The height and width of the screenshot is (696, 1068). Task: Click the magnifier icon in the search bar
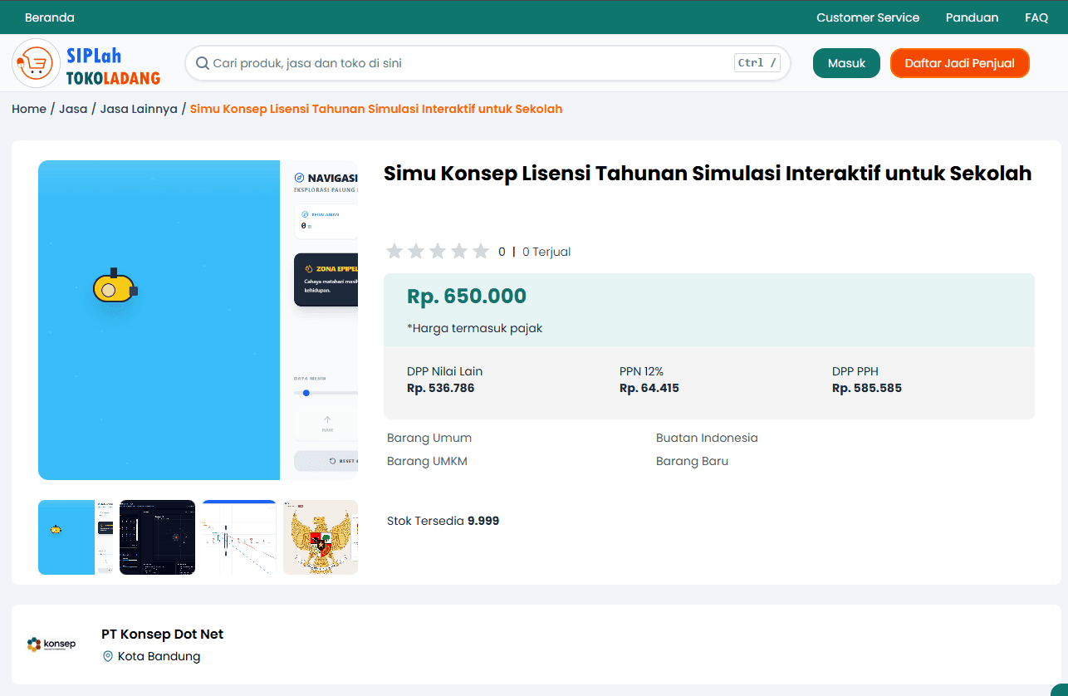point(202,62)
